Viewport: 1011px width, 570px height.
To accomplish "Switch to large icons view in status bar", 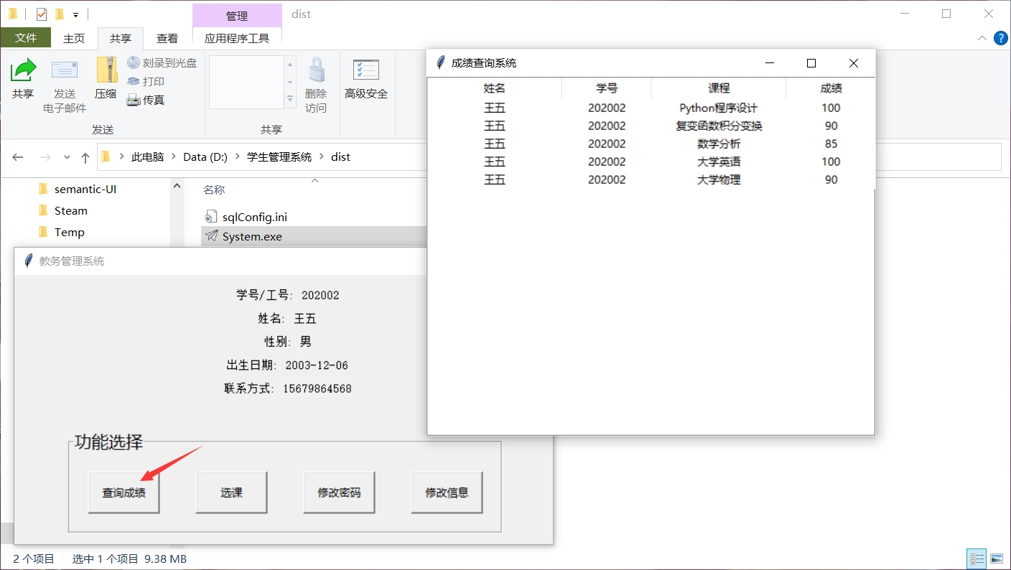I will coord(997,559).
